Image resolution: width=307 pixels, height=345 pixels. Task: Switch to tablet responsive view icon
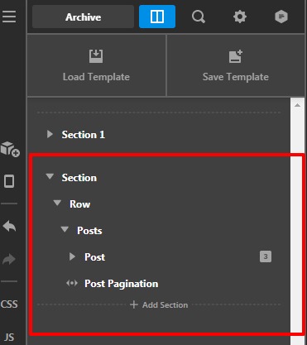click(x=9, y=181)
